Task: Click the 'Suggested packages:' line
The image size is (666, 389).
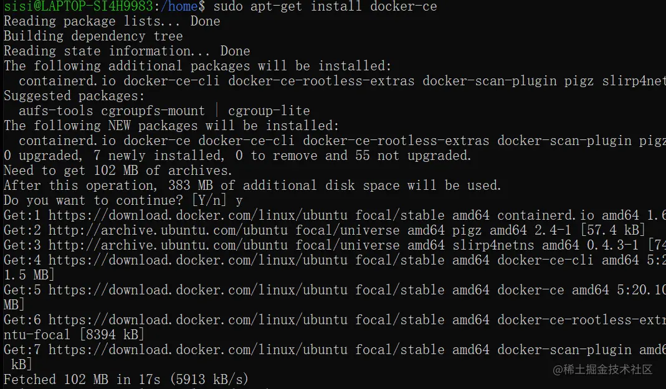Action: (x=74, y=96)
